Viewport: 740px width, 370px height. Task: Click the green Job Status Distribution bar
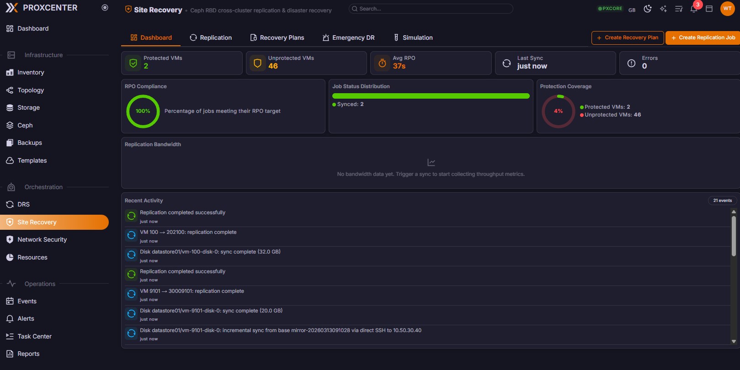(431, 96)
